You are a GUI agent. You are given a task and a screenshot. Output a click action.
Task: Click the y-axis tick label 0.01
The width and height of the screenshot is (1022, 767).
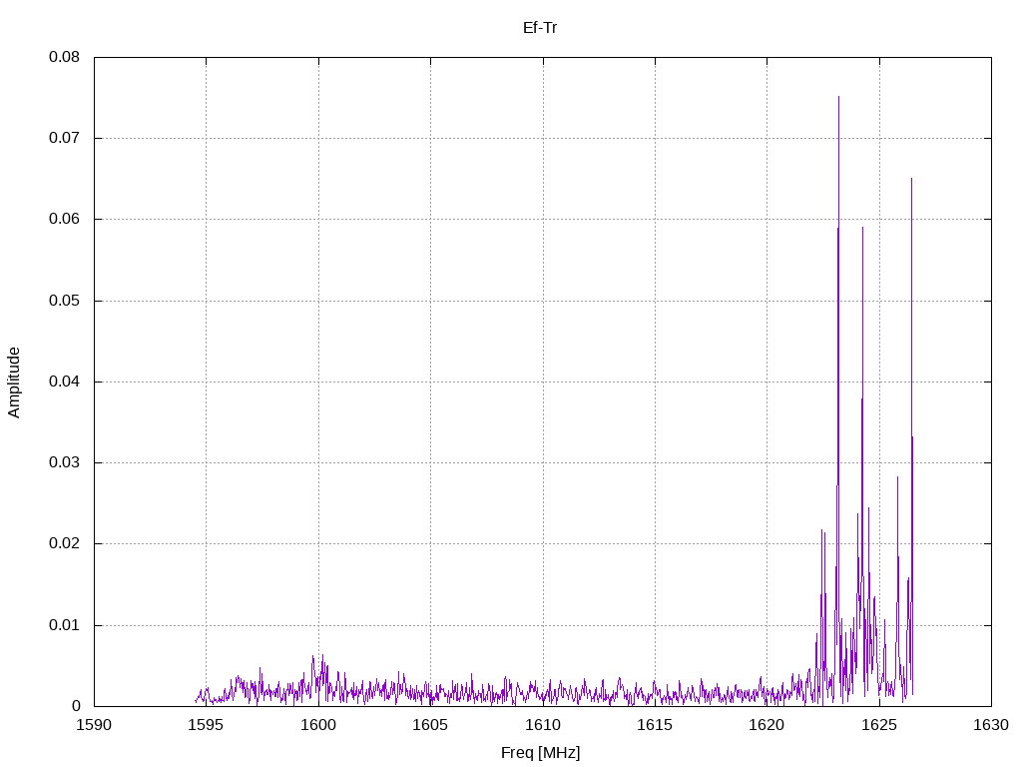coord(64,625)
